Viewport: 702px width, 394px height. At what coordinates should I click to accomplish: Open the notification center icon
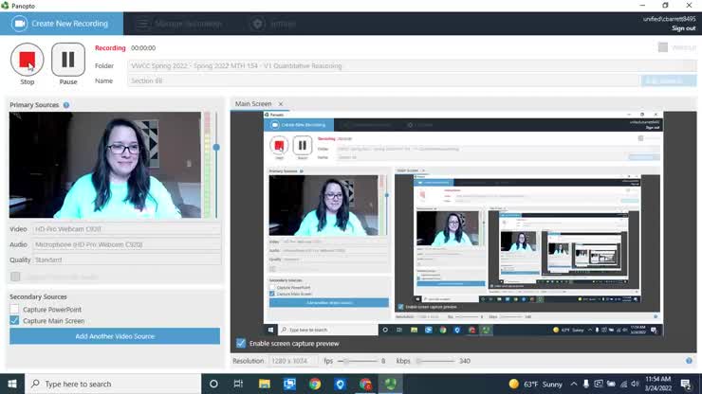685,384
